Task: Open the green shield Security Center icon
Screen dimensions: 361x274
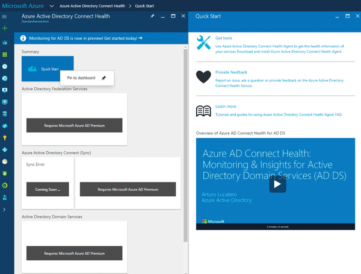Action: 5,173
